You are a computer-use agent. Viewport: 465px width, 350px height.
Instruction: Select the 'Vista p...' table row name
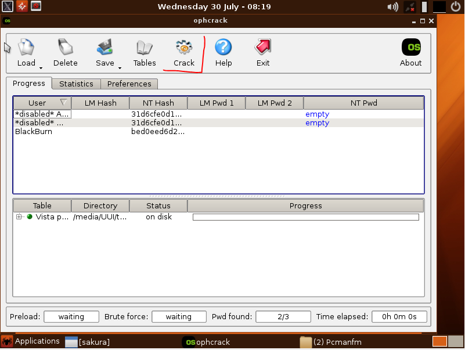click(52, 217)
